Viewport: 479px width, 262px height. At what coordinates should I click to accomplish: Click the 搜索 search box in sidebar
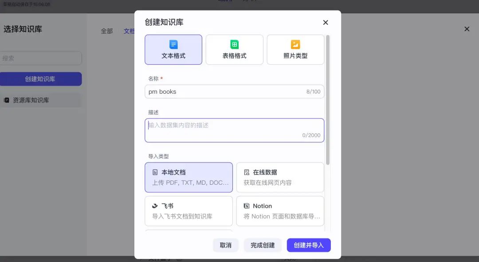[x=41, y=58]
